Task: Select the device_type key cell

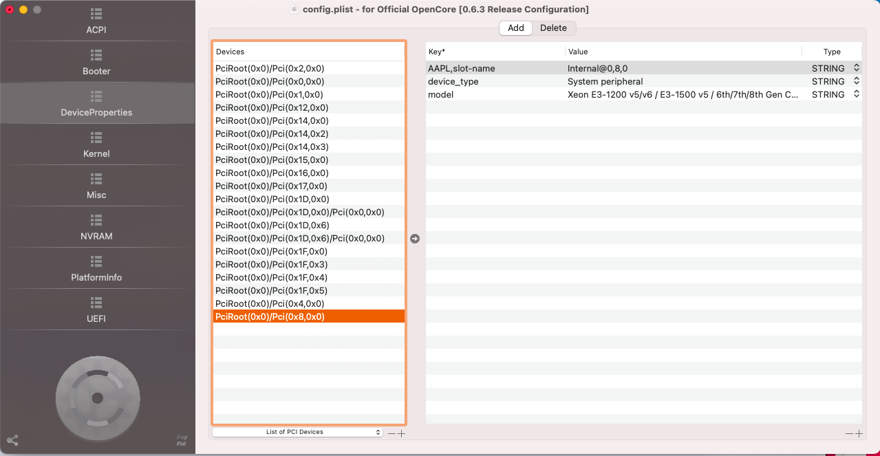Action: [495, 81]
